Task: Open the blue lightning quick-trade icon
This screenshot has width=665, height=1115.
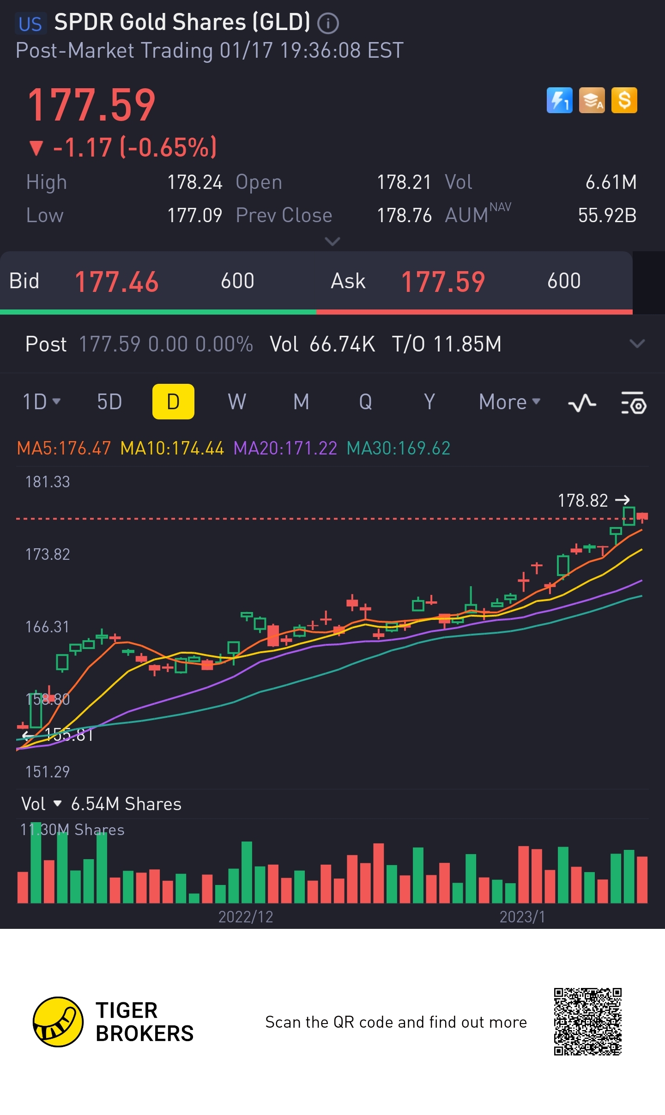Action: 559,100
